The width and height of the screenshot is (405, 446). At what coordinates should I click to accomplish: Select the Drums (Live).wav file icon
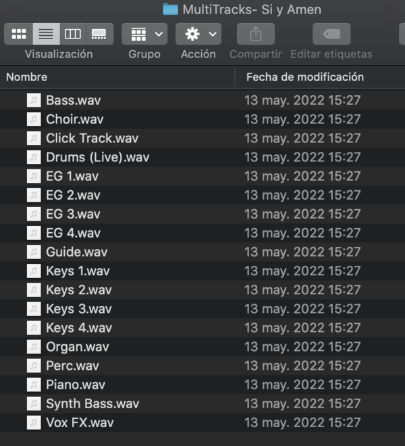[x=34, y=157]
